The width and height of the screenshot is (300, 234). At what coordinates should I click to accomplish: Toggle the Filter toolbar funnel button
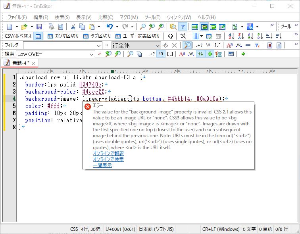(x=183, y=27)
